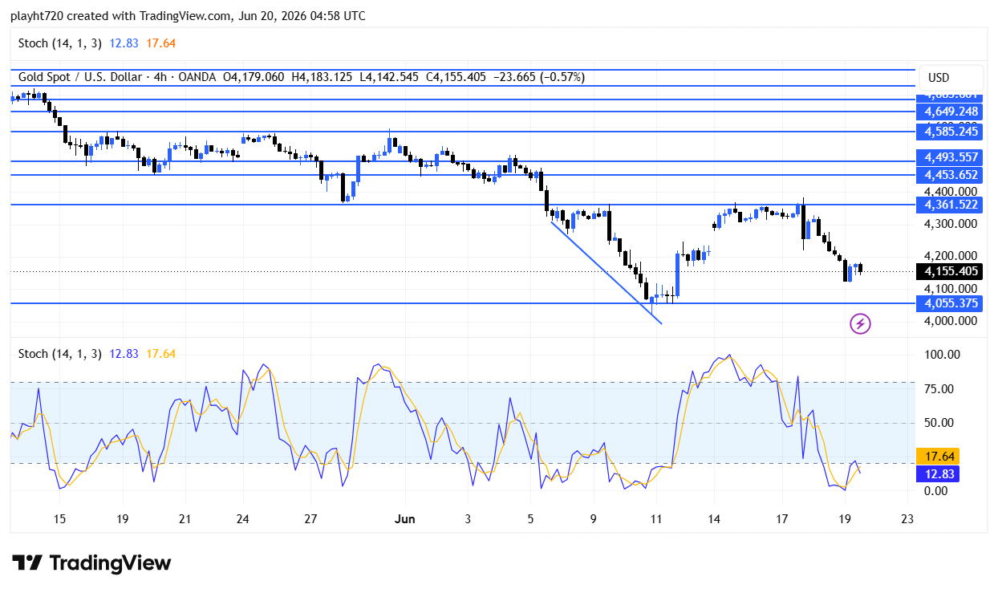Screen dimensions: 998x593
Task: Click the 4,585.245 price level label
Action: click(951, 132)
